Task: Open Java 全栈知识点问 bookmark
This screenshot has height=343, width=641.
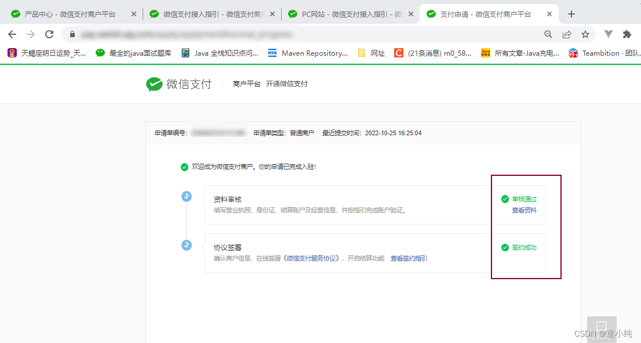Action: click(220, 53)
